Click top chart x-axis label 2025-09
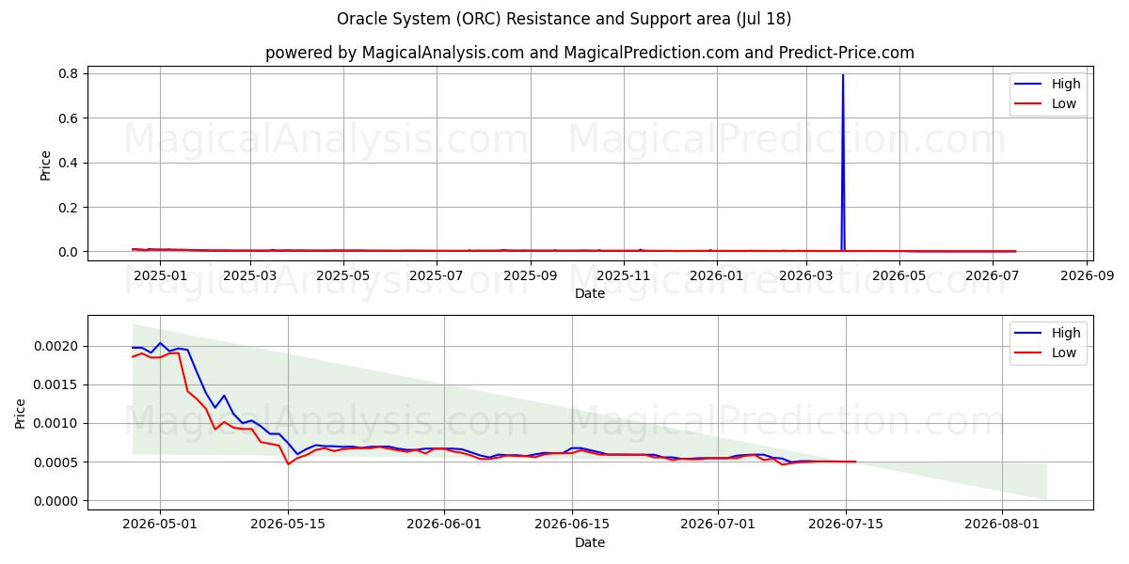The width and height of the screenshot is (1129, 564). [531, 275]
